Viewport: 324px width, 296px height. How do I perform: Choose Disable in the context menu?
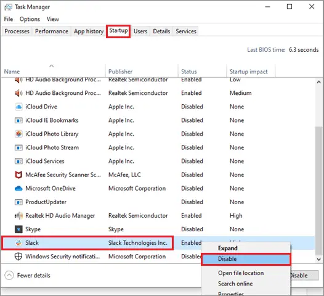246,259
